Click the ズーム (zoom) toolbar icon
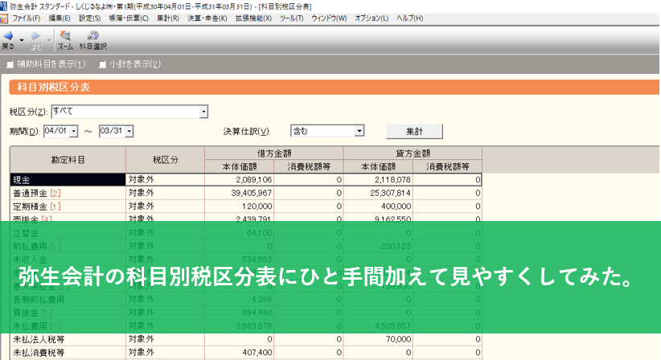 65,36
